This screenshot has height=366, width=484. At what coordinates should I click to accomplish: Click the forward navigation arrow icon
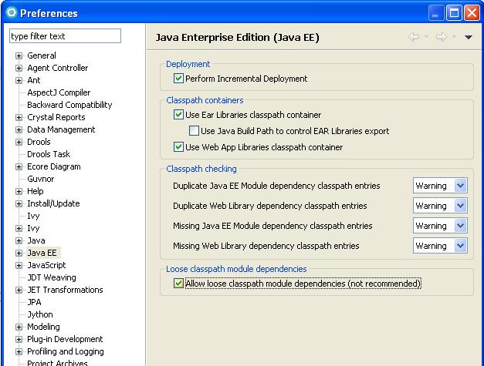pyautogui.click(x=441, y=37)
